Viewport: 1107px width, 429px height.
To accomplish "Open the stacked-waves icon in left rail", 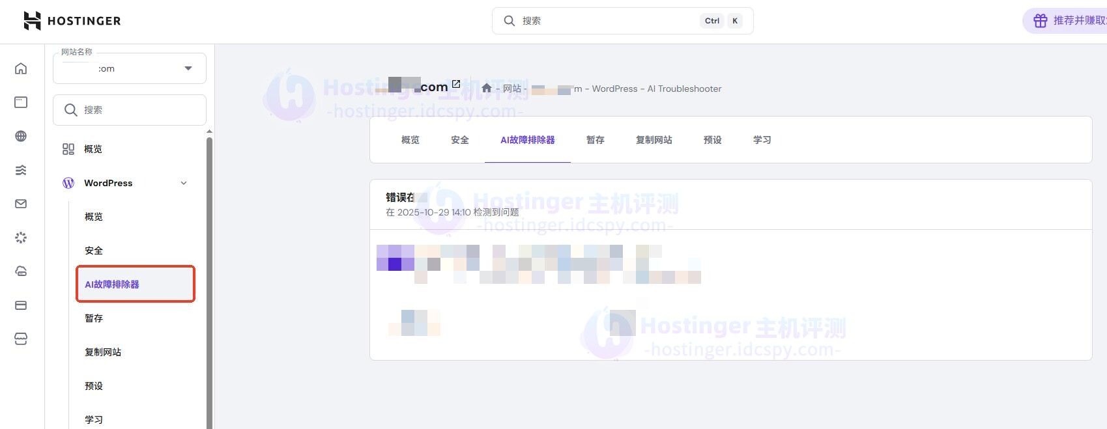I will click(x=21, y=170).
